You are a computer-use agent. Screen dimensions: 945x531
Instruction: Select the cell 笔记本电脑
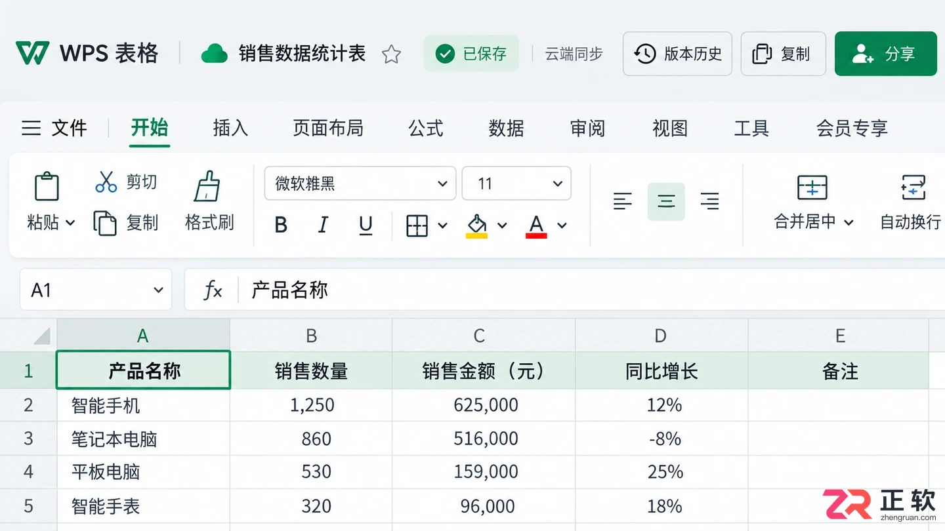pos(143,439)
